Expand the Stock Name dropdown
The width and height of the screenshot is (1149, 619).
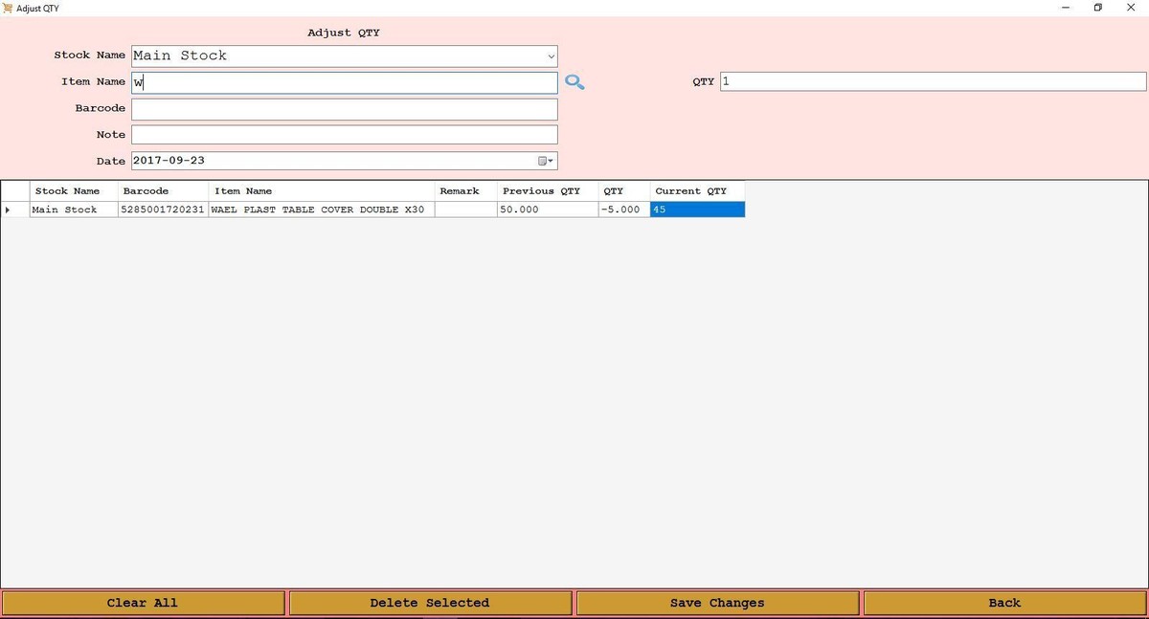pos(551,56)
